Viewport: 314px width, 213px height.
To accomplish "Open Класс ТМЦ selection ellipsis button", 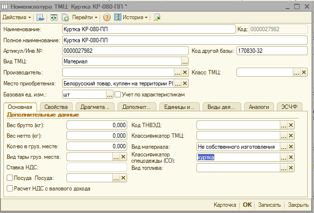I will click(x=296, y=72).
